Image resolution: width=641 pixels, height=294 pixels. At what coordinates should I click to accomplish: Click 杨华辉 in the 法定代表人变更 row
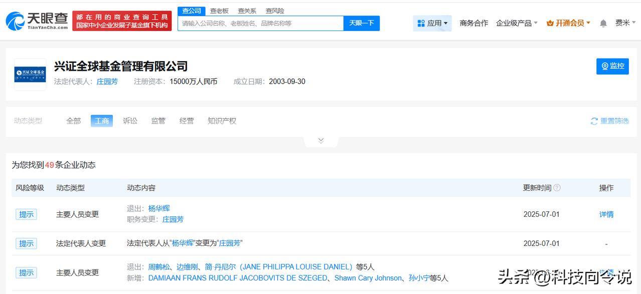[x=183, y=243]
